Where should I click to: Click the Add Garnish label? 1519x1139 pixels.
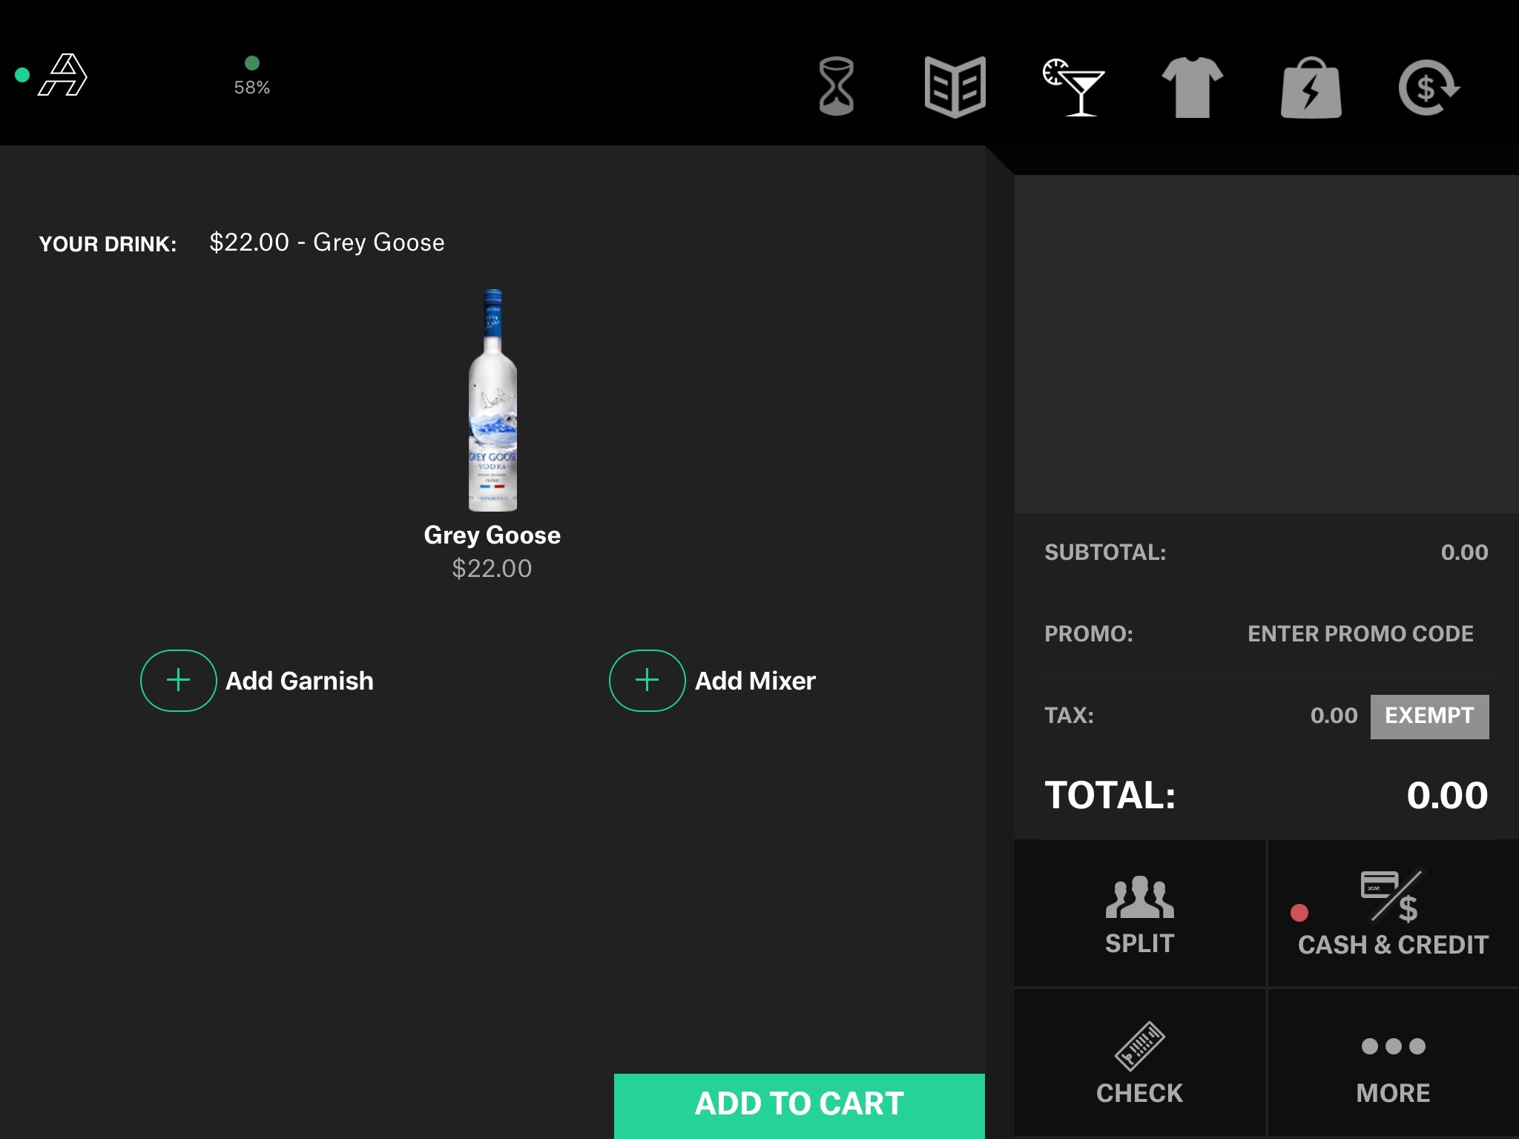299,681
